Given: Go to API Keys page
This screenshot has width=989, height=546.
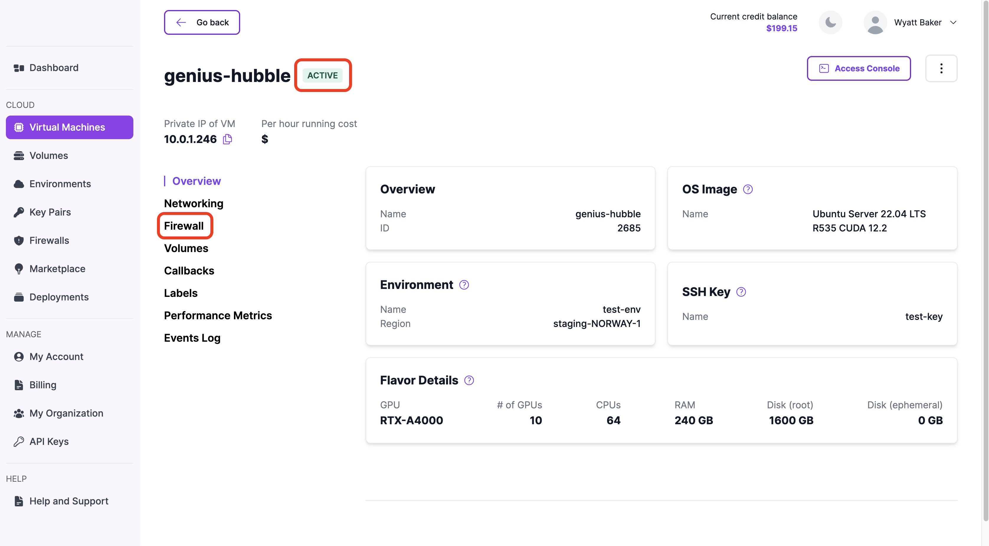Looking at the screenshot, I should (49, 441).
